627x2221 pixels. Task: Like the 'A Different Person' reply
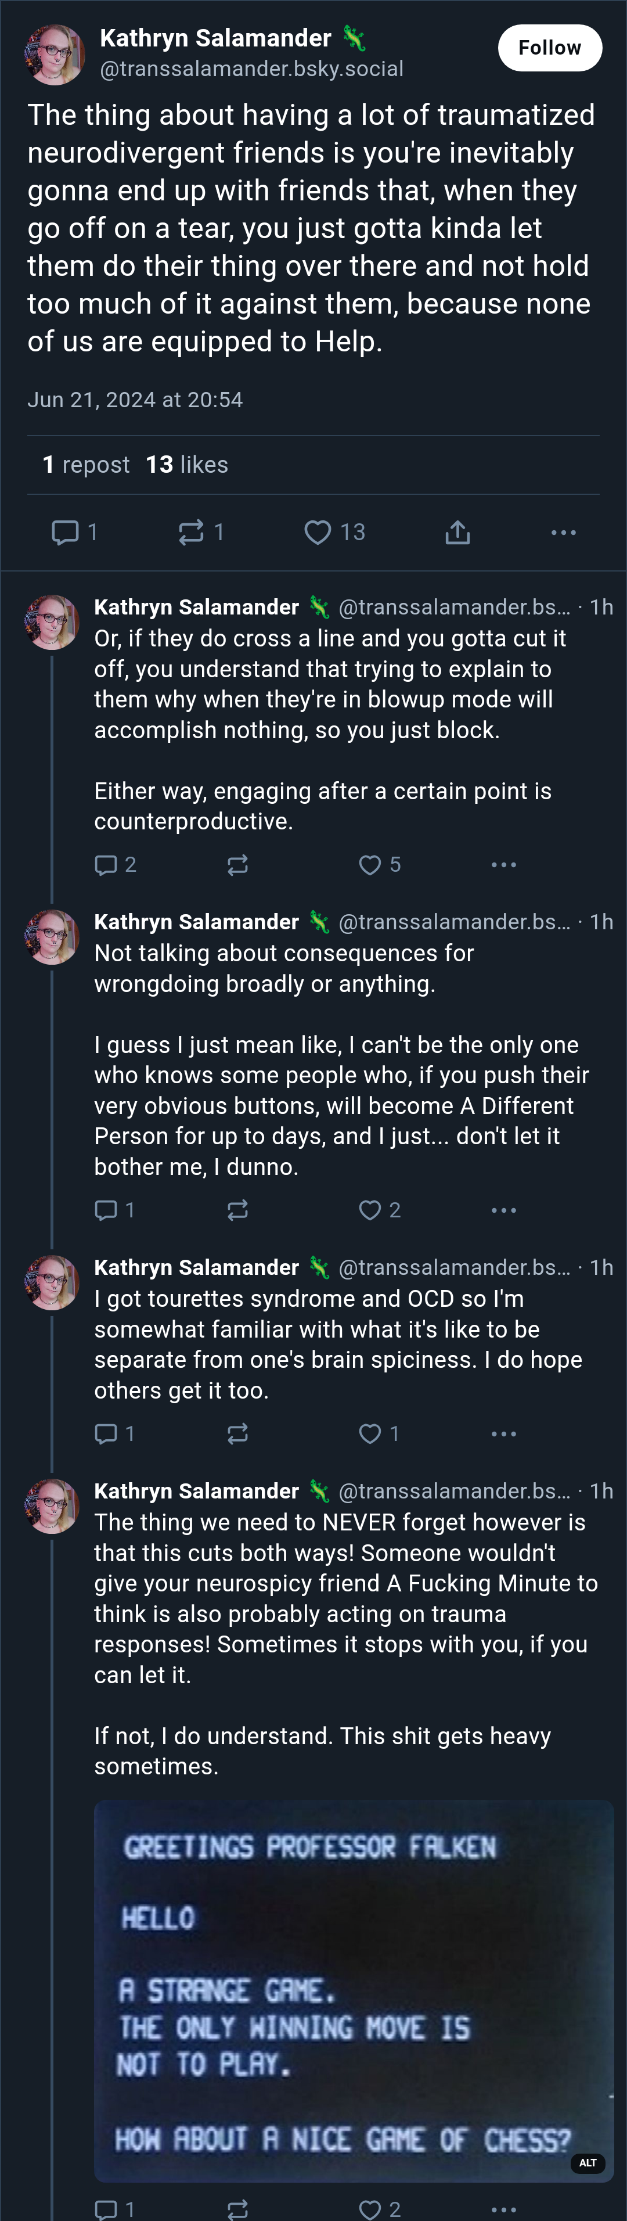tap(380, 1210)
